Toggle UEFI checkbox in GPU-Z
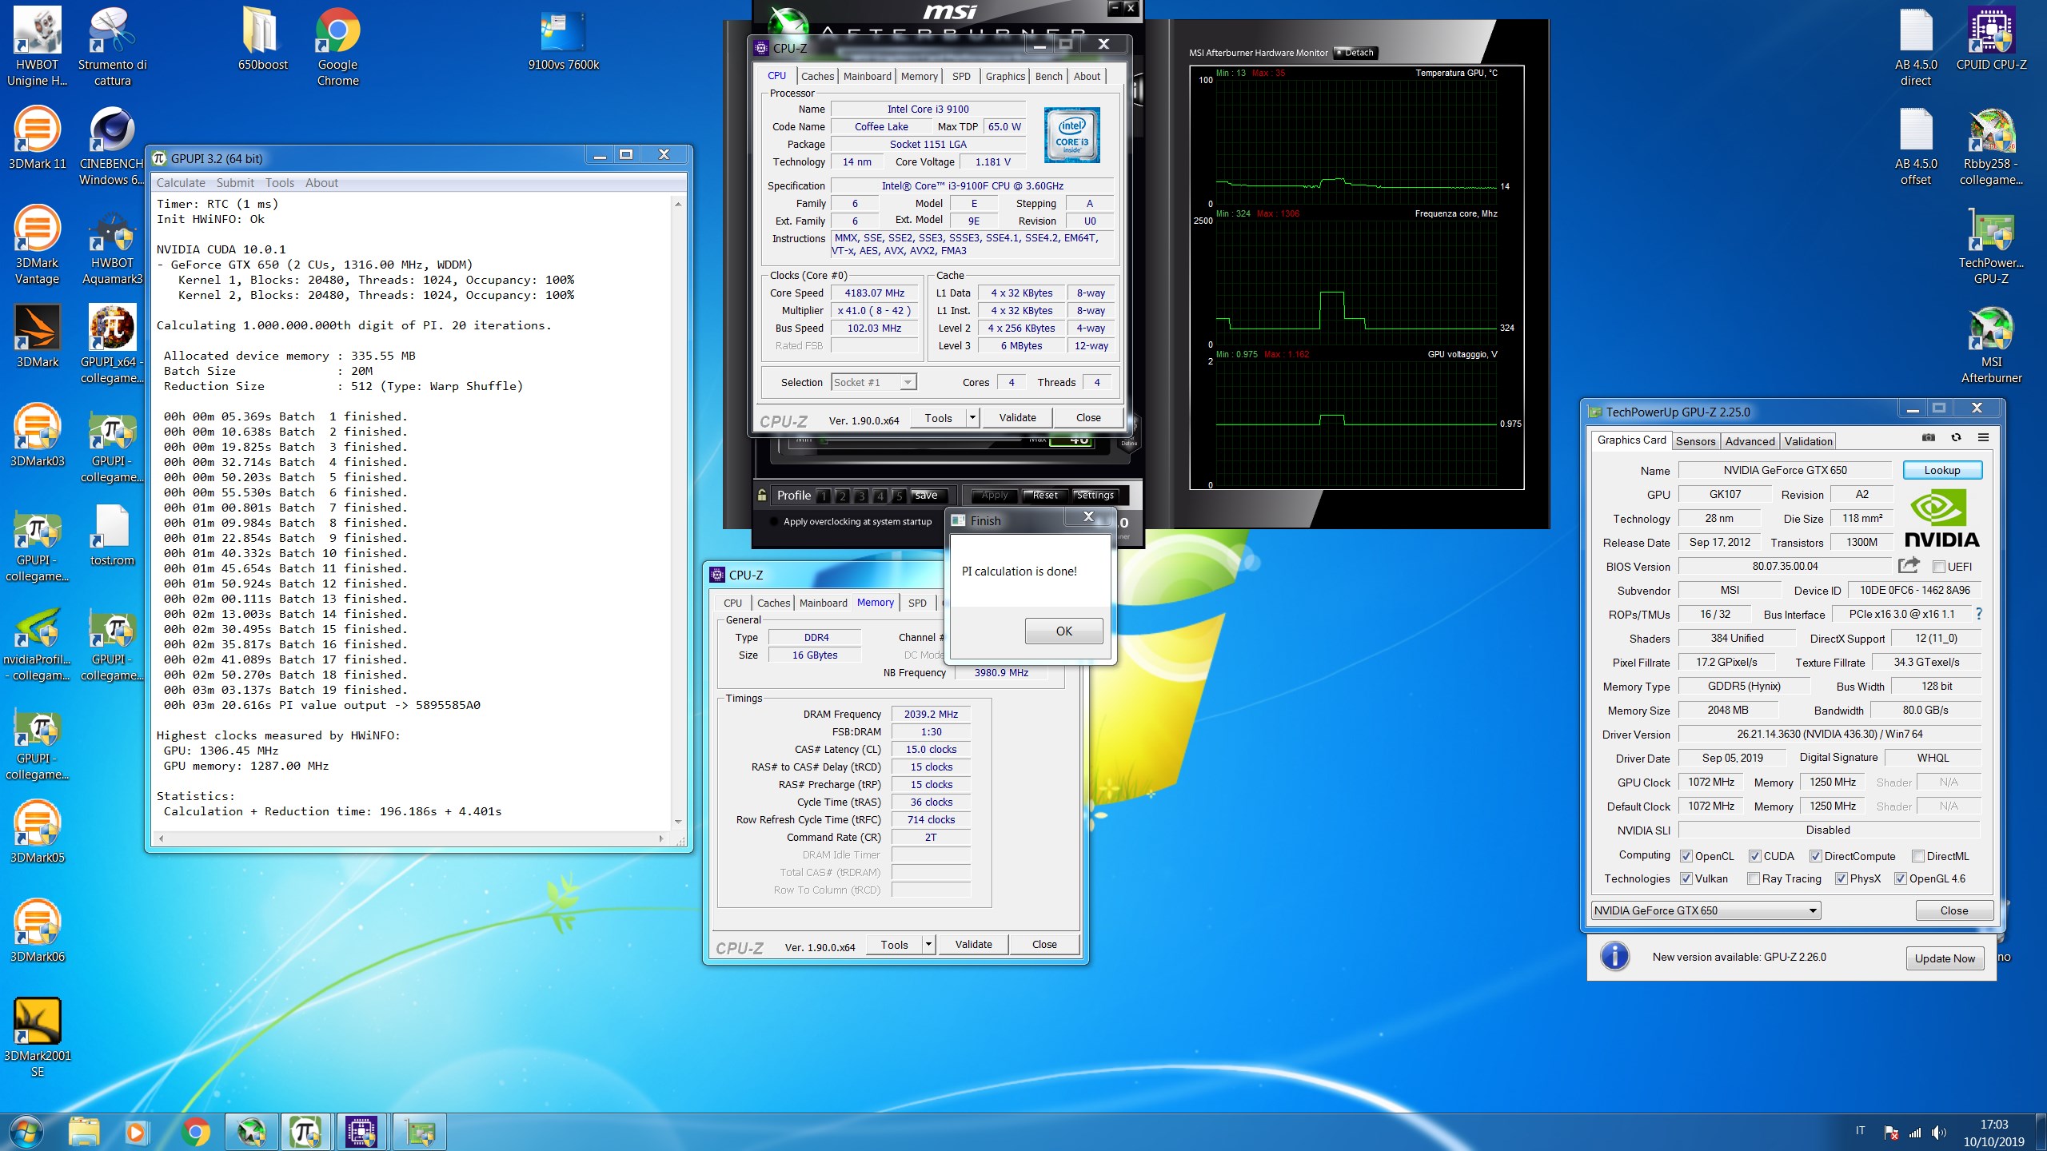Image resolution: width=2047 pixels, height=1151 pixels. pyautogui.click(x=1938, y=567)
